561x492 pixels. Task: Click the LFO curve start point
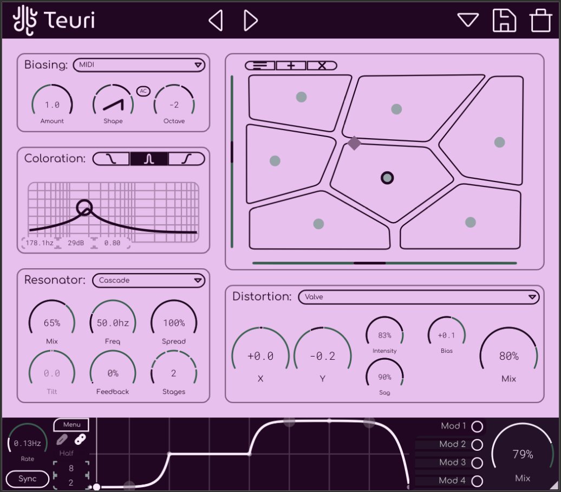point(96,487)
